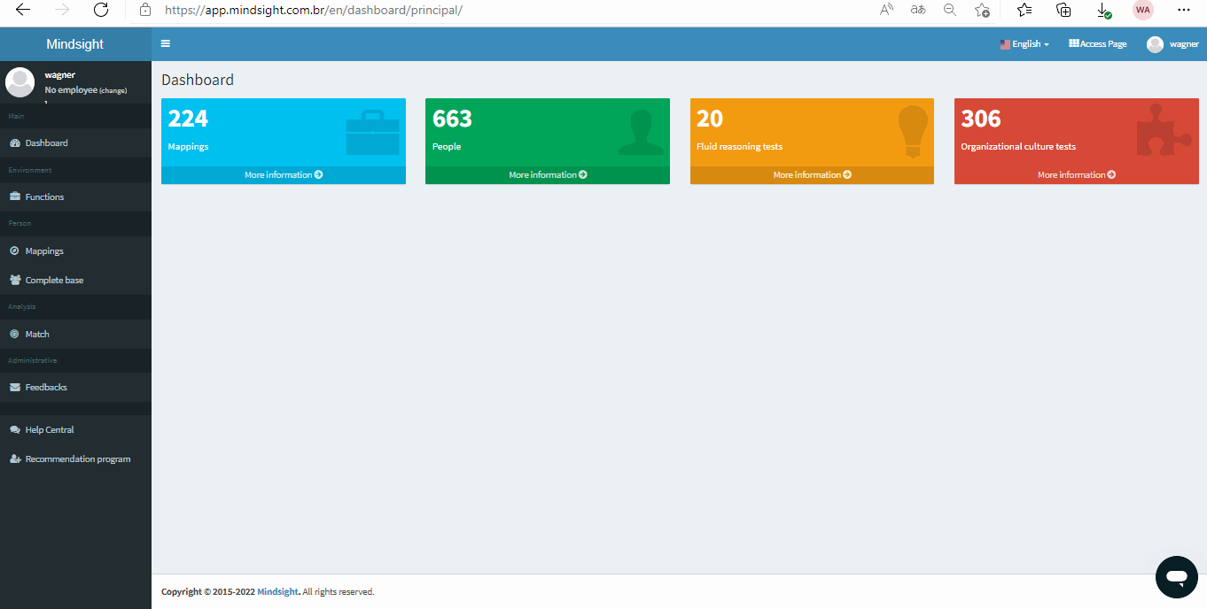The image size is (1207, 609).
Task: View site information lock icon
Action: (x=145, y=10)
